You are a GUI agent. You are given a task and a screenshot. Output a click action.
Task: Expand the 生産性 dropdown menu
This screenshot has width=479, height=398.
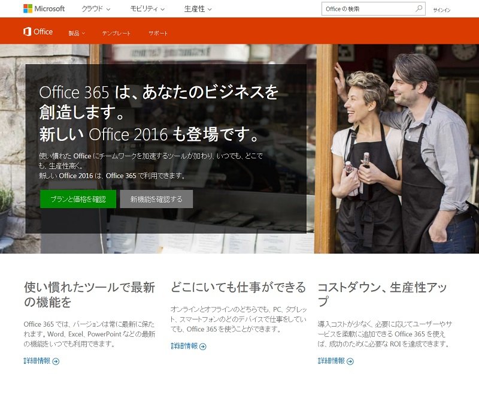click(198, 9)
